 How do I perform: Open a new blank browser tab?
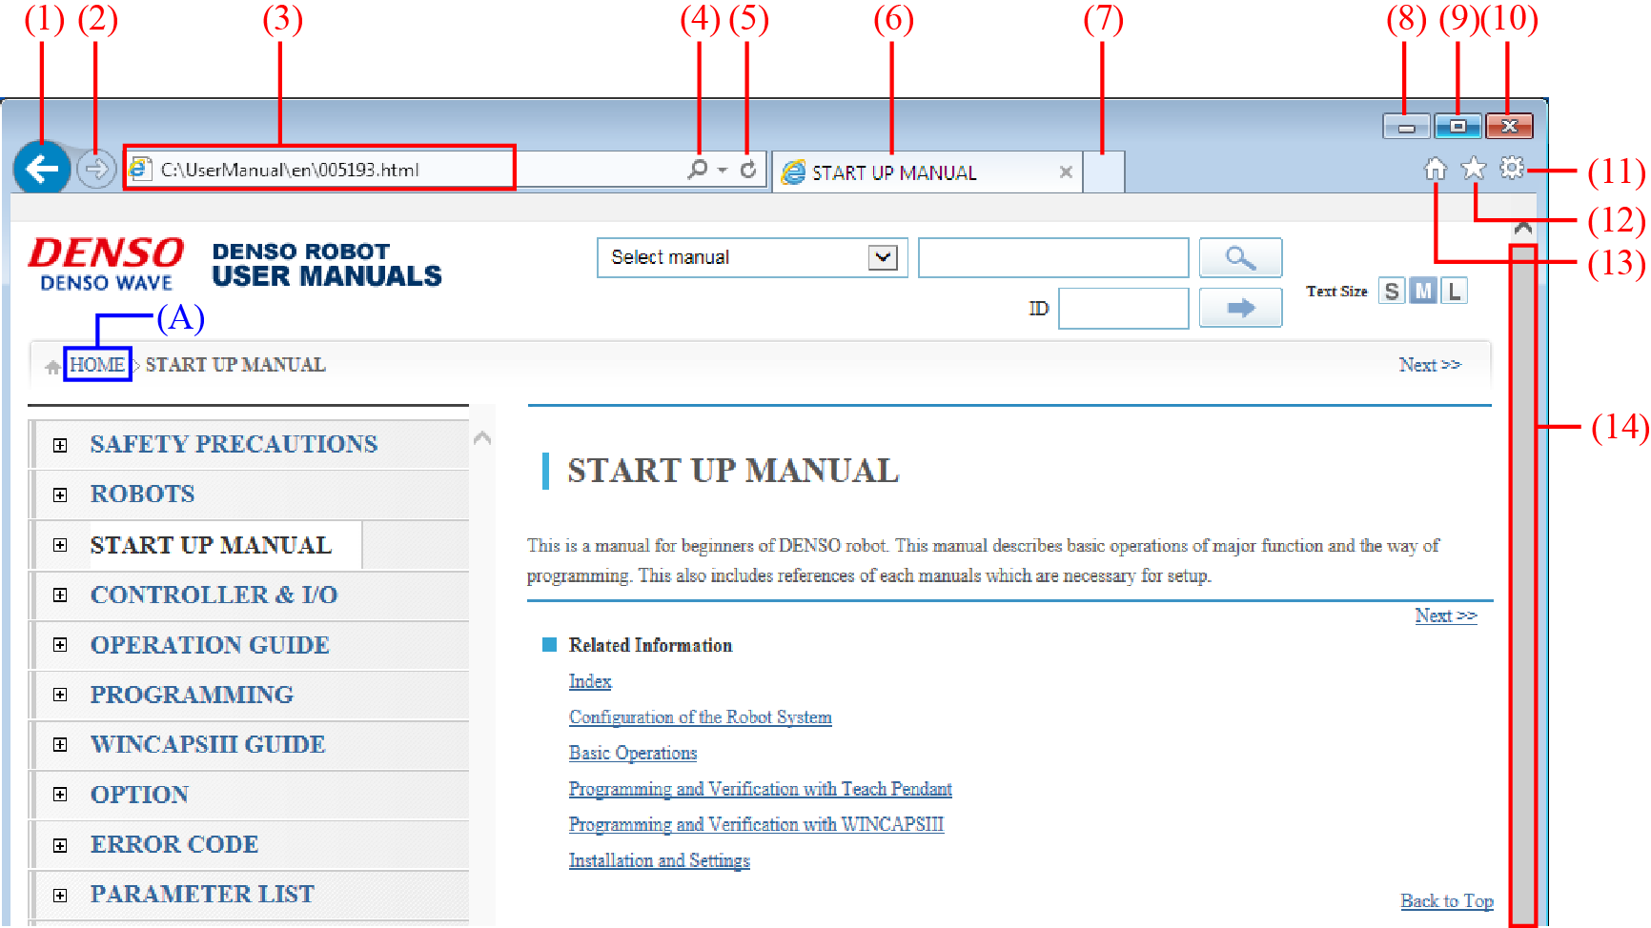coord(1104,172)
